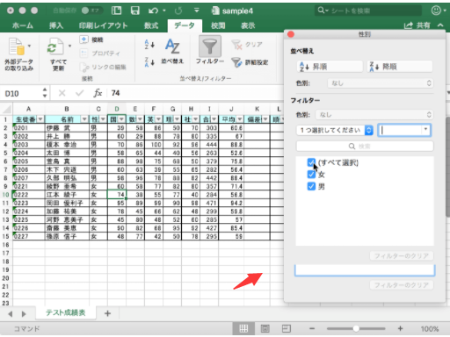Open the page layout icon beside autosave
The width and height of the screenshot is (450, 337).
pos(116,11)
